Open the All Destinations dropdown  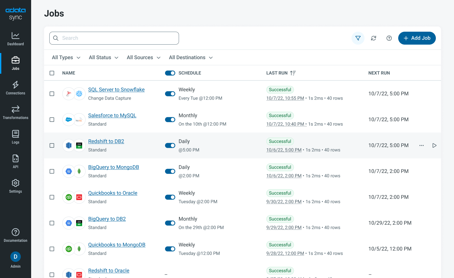click(x=190, y=57)
